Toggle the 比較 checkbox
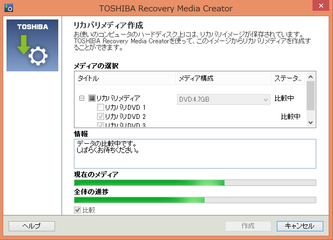Image resolution: width=333 pixels, height=240 pixels. tap(78, 210)
